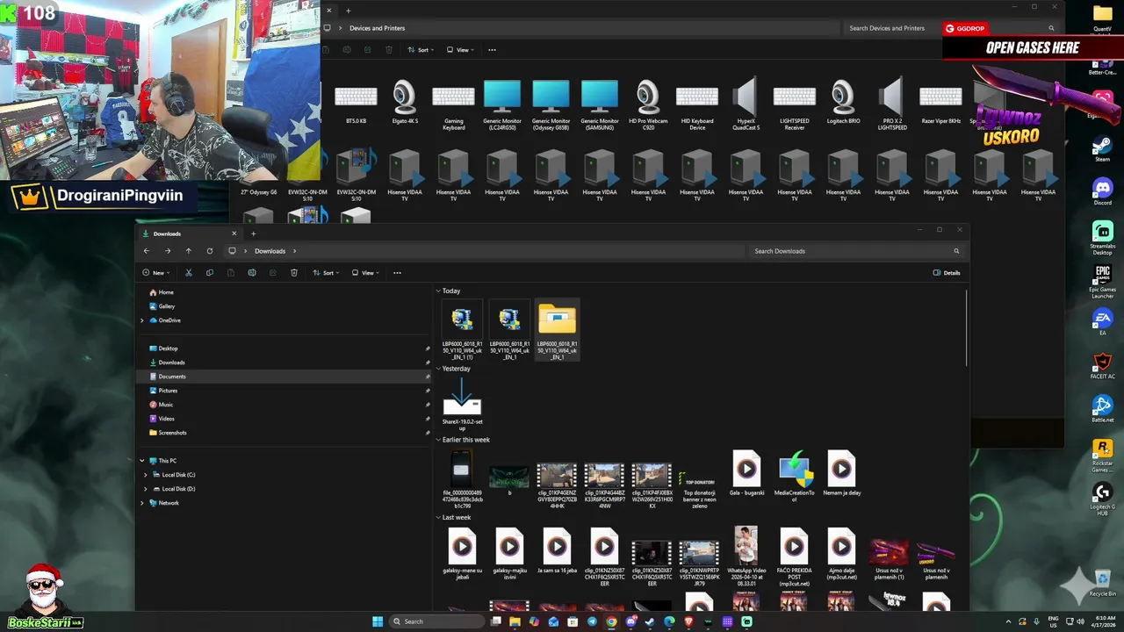The width and height of the screenshot is (1124, 632).
Task: Select the highlighted LBP6000 folder in Today
Action: [557, 331]
